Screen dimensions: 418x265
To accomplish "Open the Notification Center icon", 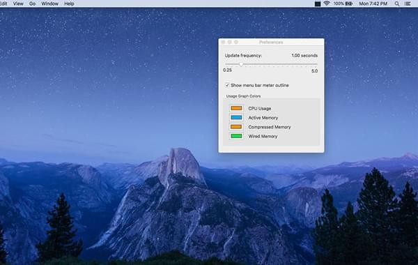I will 408,3.
